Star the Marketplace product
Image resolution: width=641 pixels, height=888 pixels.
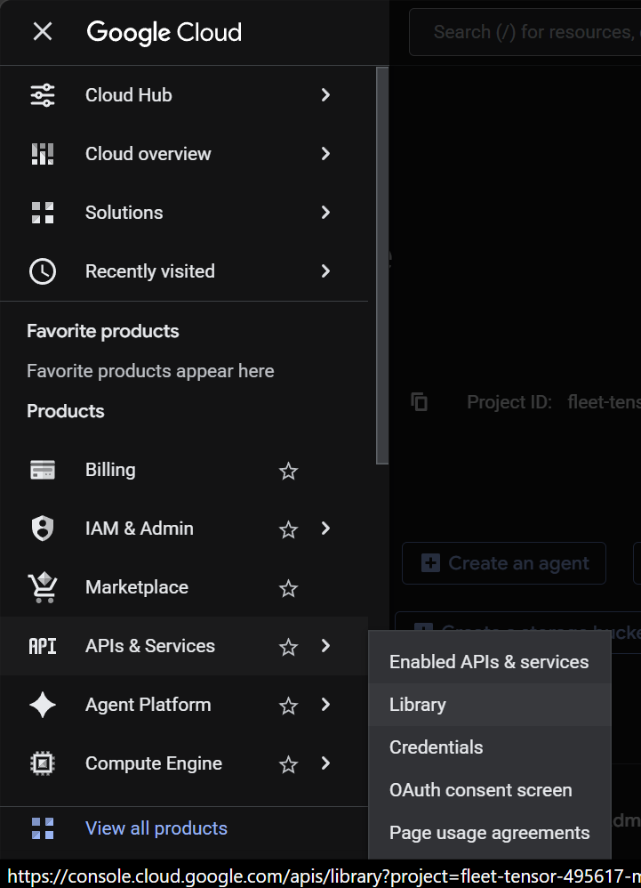click(289, 588)
